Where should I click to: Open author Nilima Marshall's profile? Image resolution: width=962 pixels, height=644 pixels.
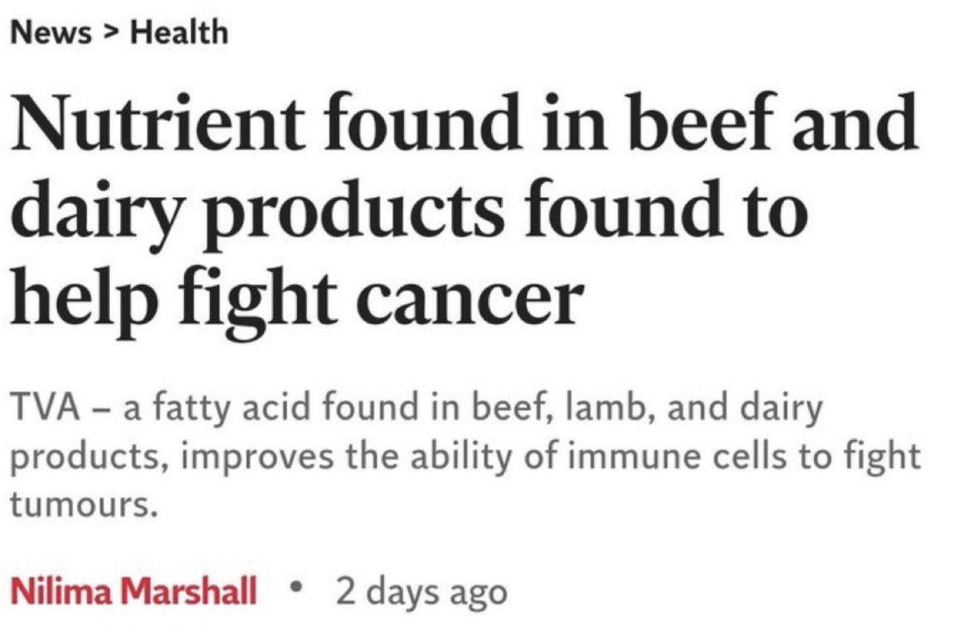coord(134,592)
